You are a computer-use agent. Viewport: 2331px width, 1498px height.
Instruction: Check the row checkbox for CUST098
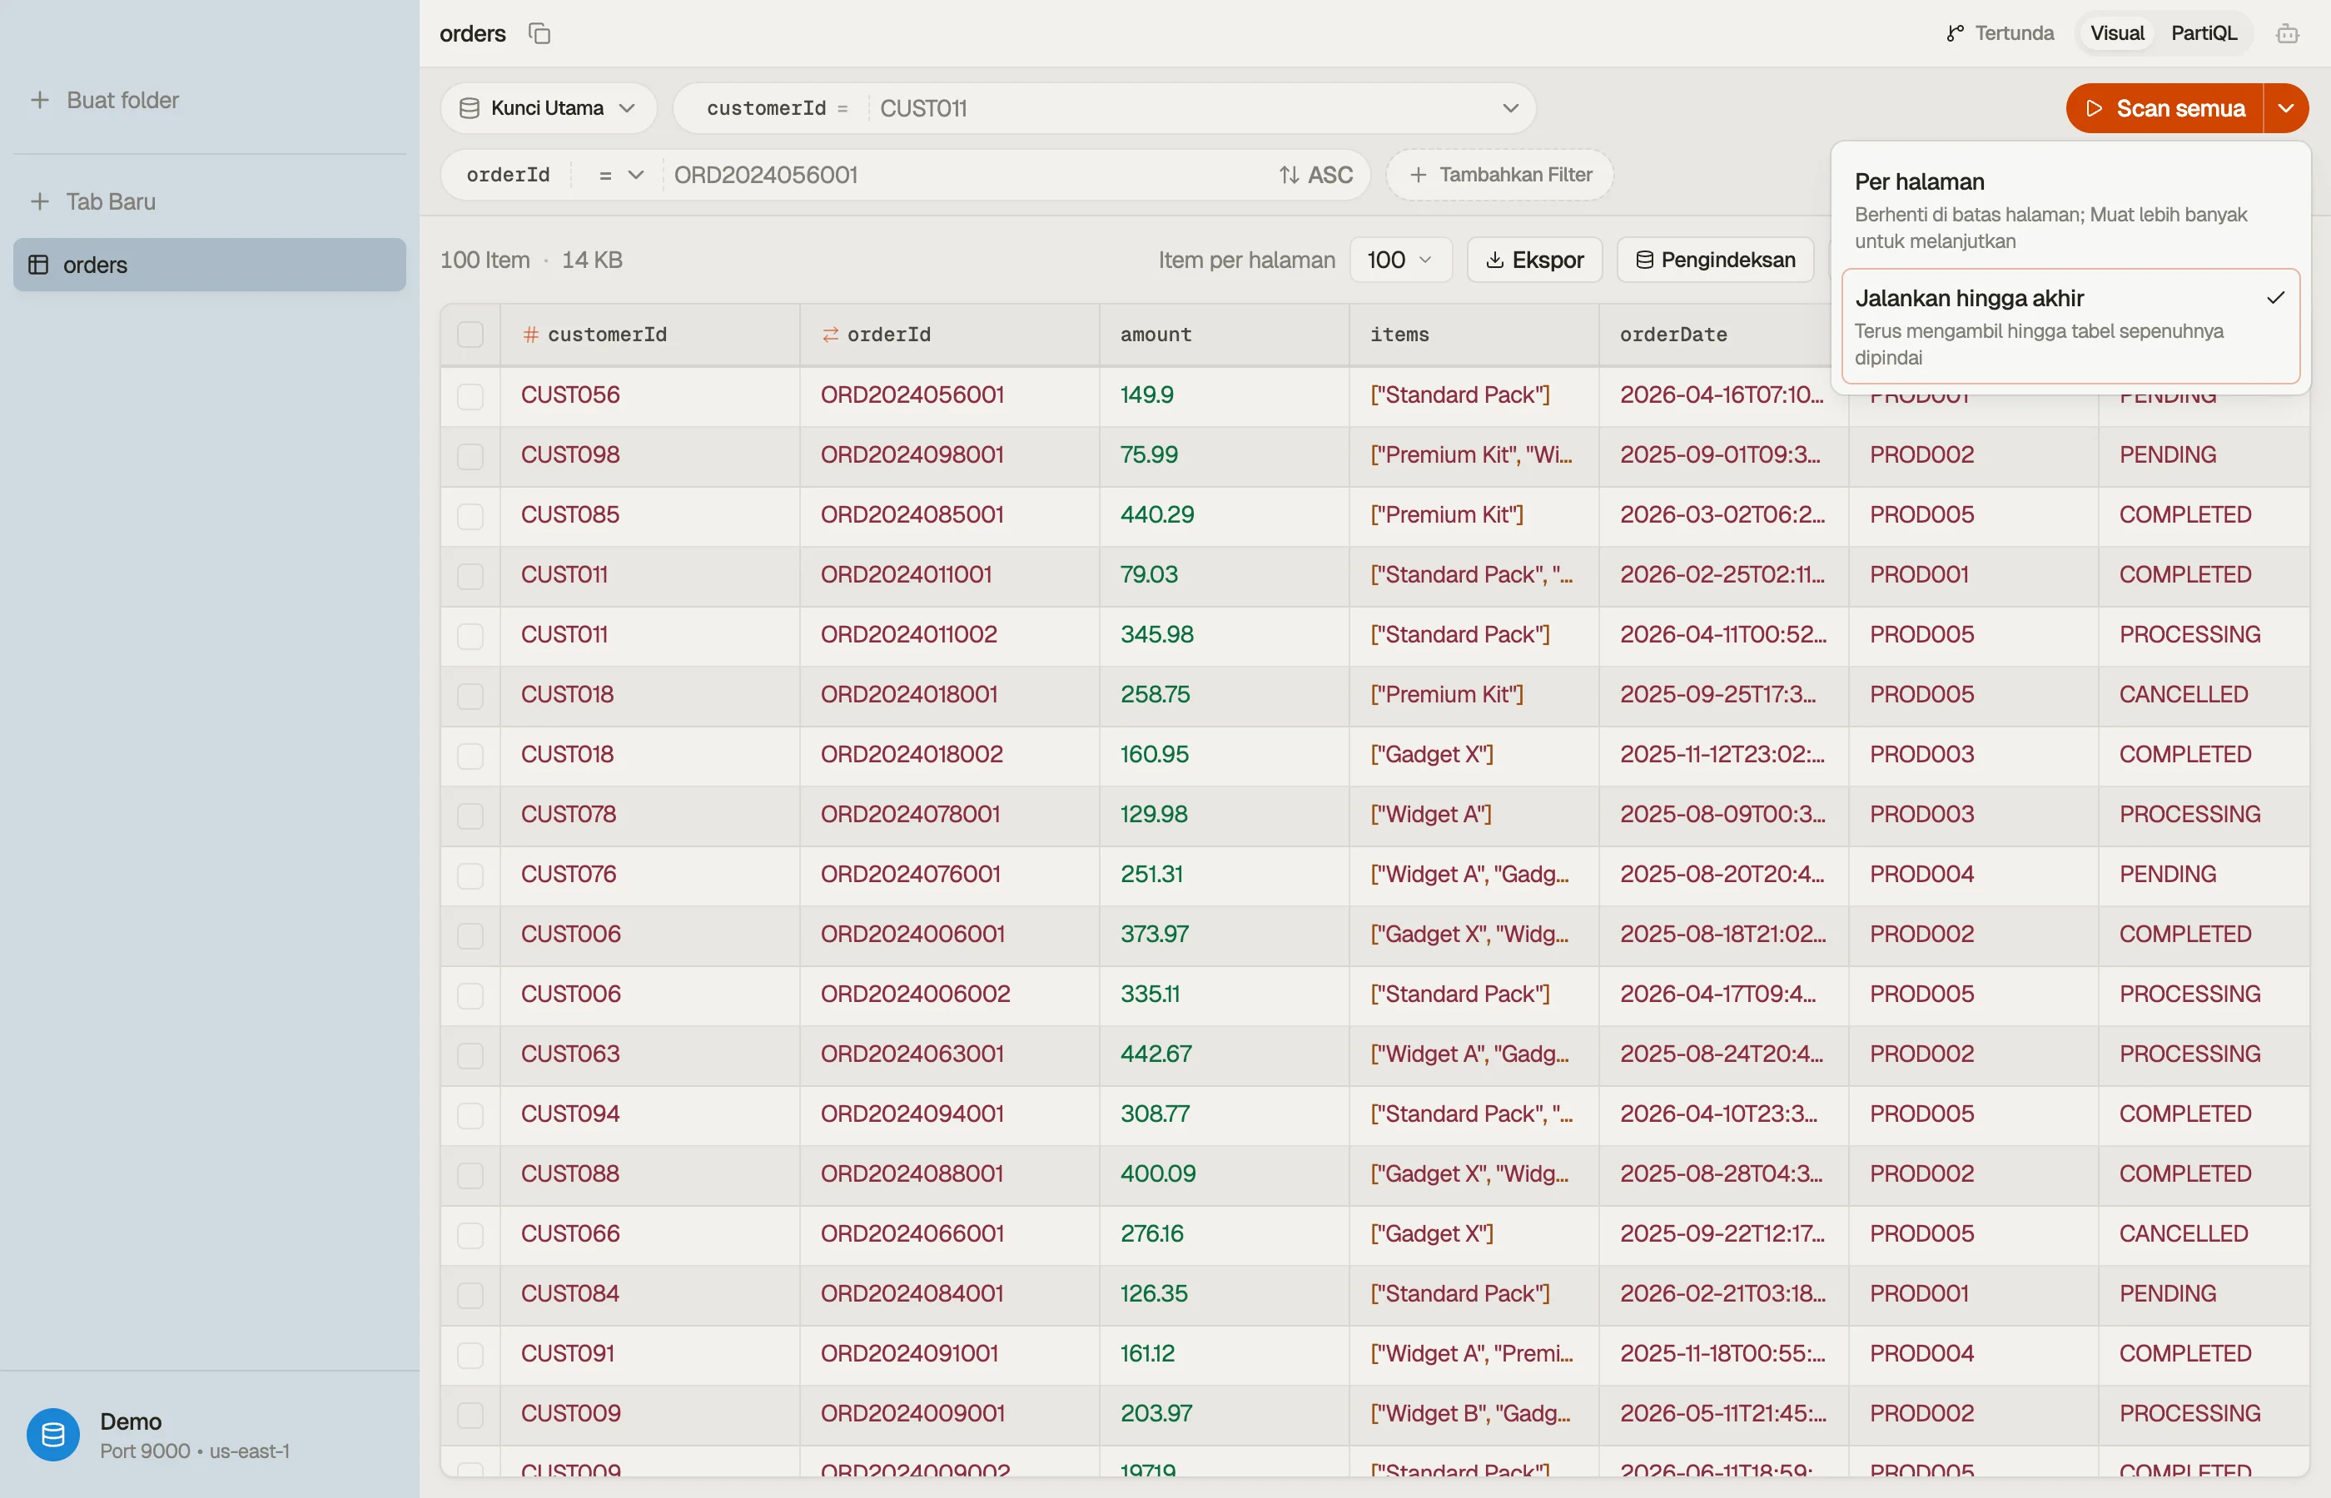(x=470, y=456)
